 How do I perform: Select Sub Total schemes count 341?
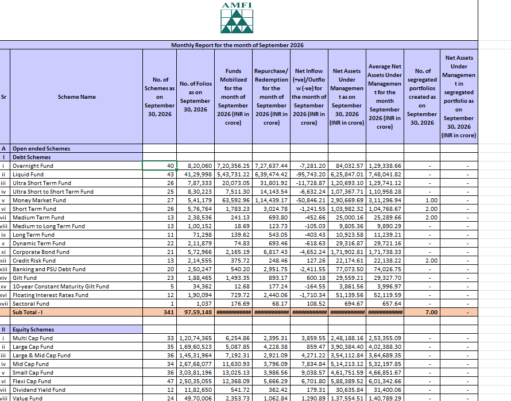(x=160, y=313)
